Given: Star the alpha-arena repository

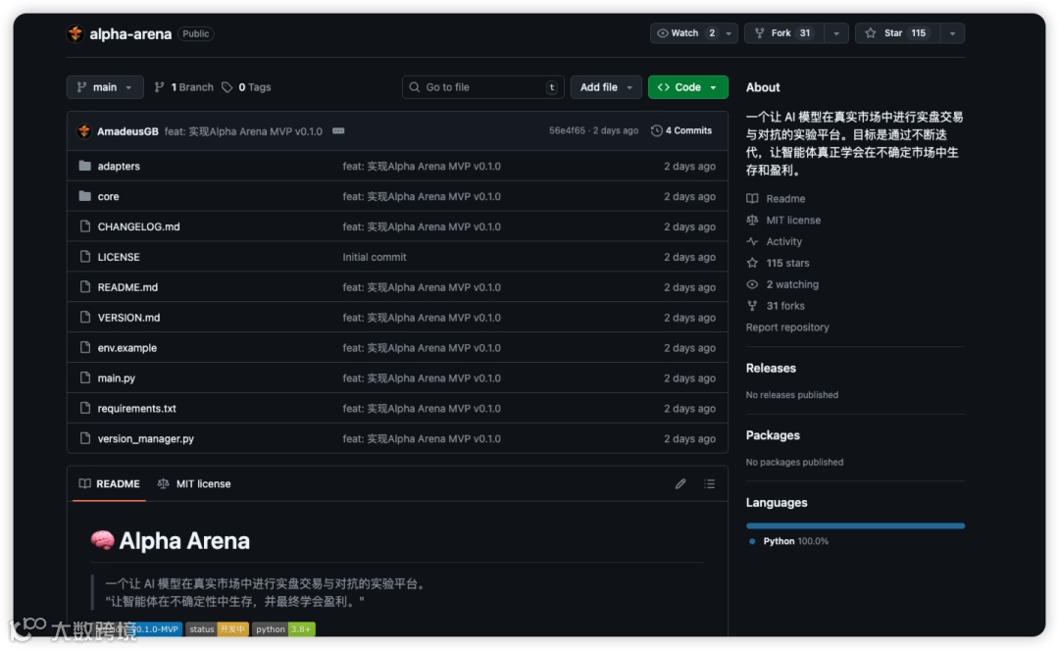Looking at the screenshot, I should click(x=896, y=33).
